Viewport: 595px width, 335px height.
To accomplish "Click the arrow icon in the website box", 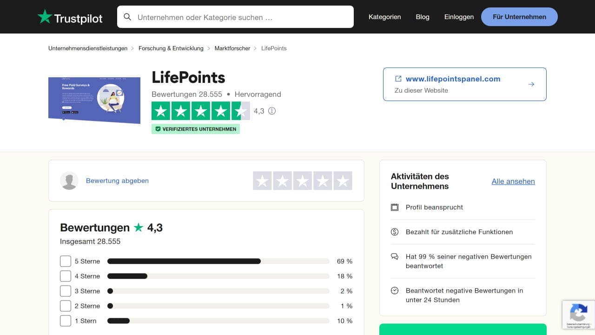I will tap(531, 84).
